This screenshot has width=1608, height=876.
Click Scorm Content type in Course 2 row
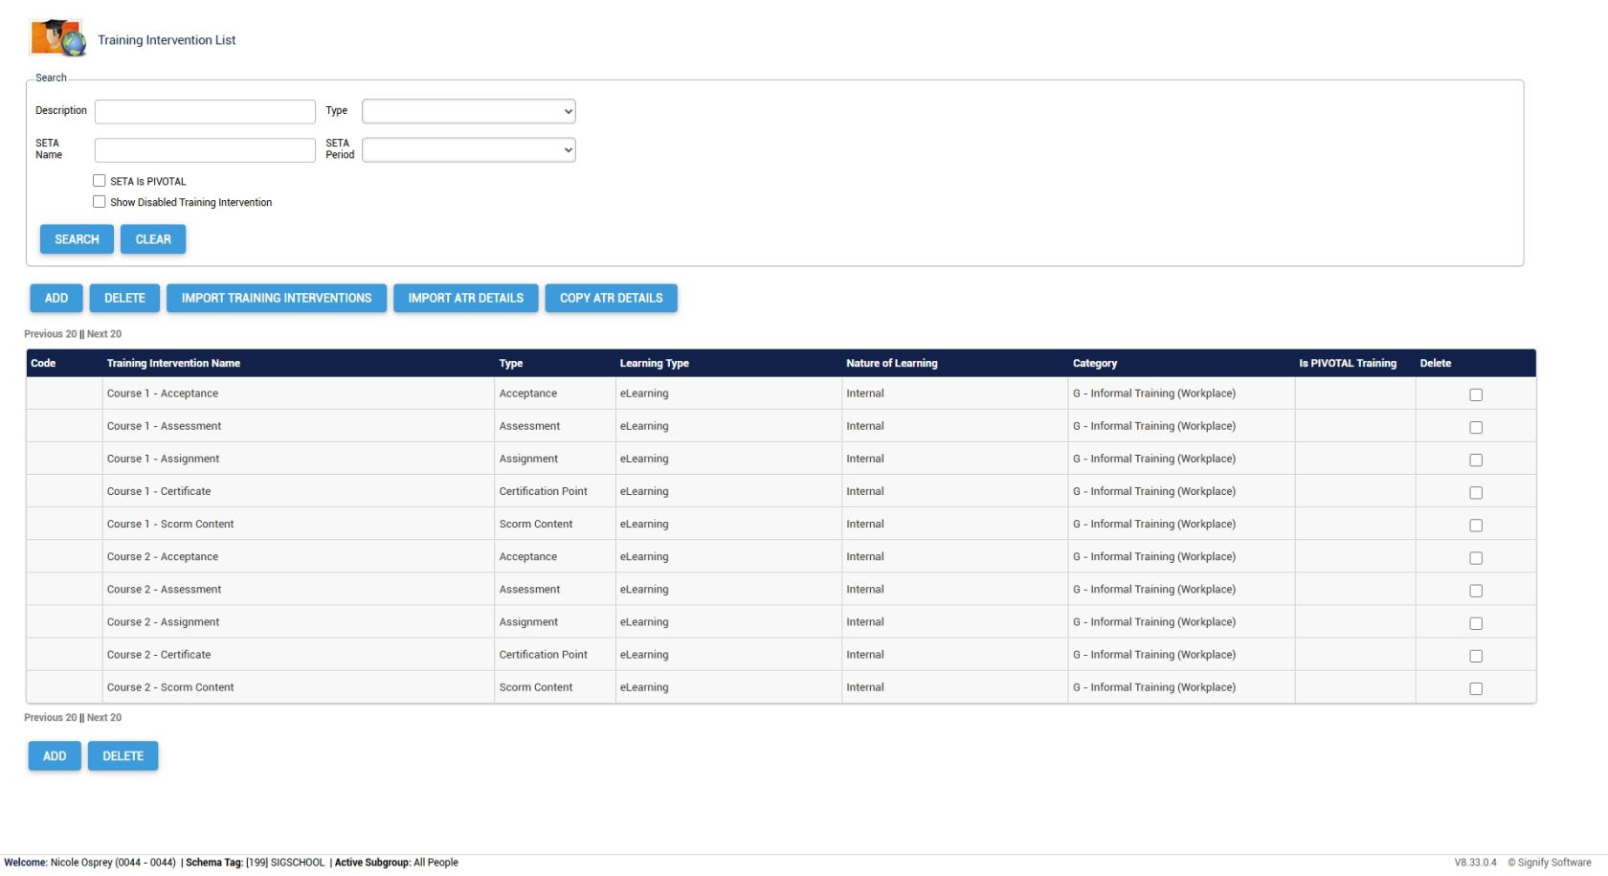click(x=536, y=687)
